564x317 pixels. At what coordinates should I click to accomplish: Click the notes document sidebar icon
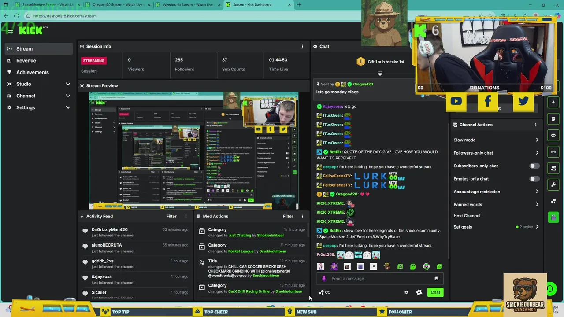pyautogui.click(x=553, y=119)
